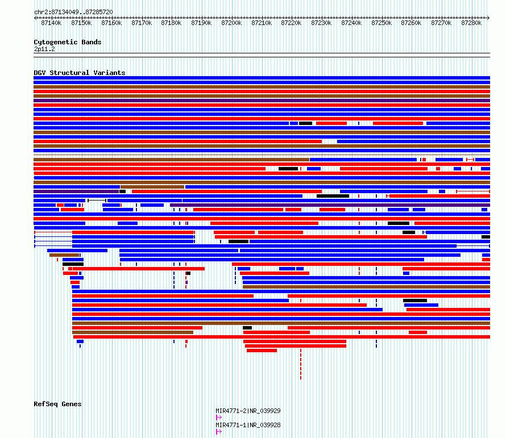Click the magenta arrow glyph for MIR4771-2
506x438 pixels.
219,418
